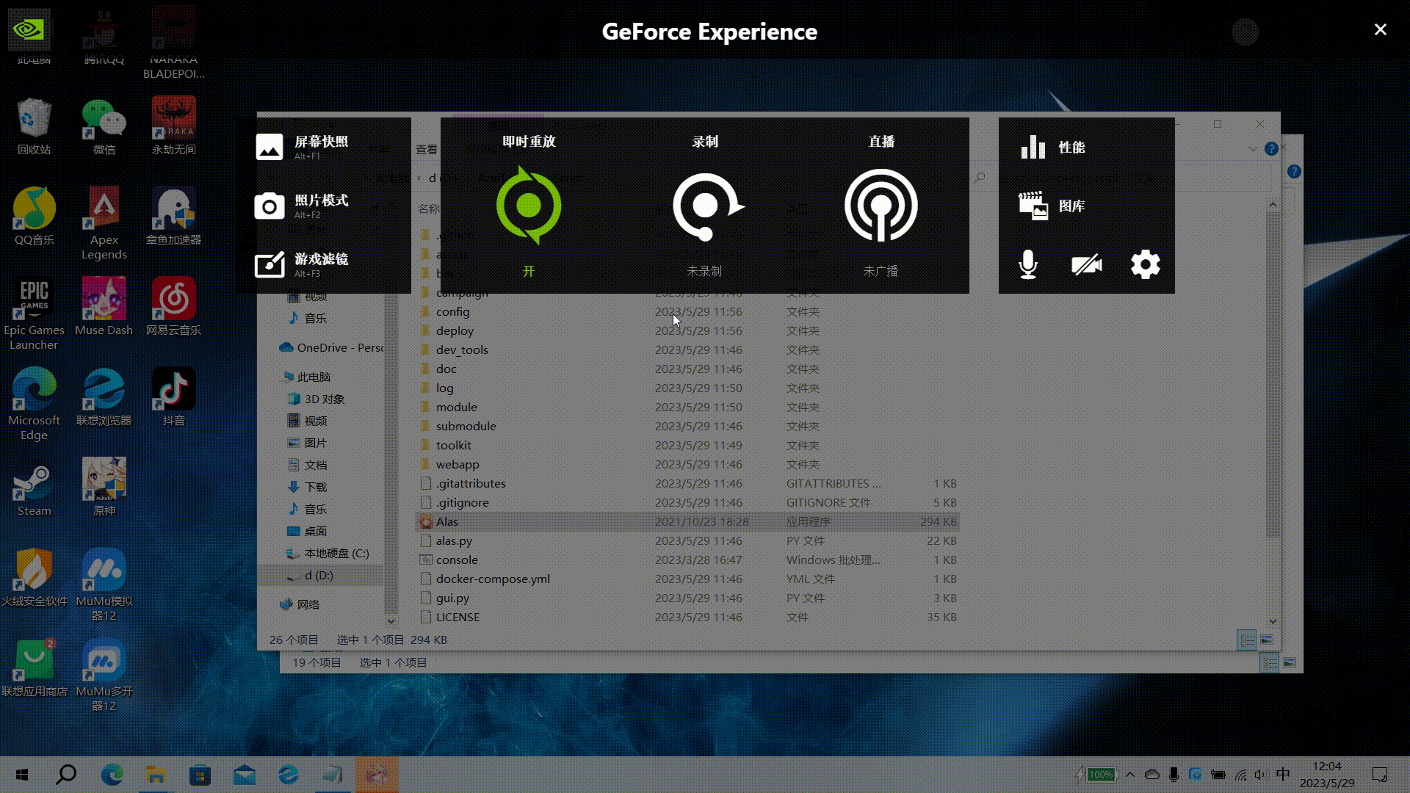Select Microsoft Edge desktop icon

pyautogui.click(x=34, y=405)
